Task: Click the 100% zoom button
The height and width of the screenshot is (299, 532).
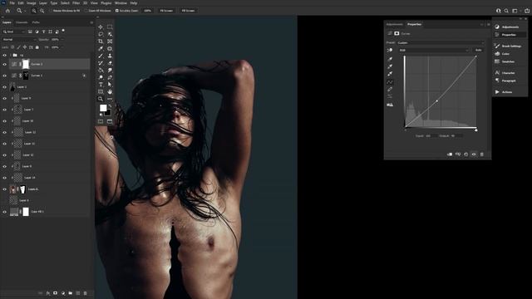Action: pos(148,11)
